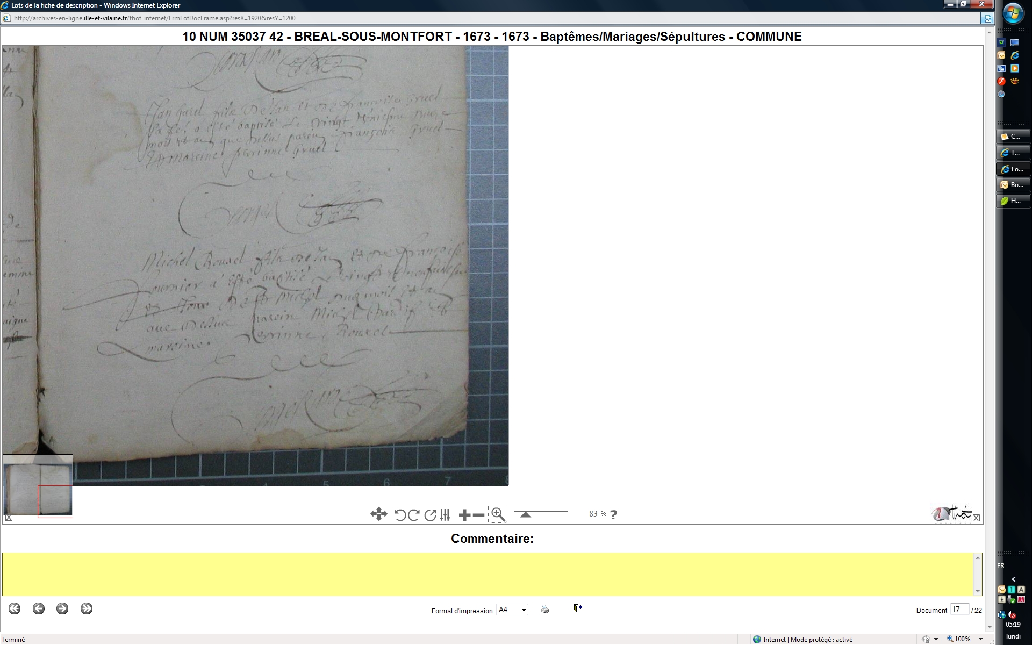The width and height of the screenshot is (1032, 645).
Task: Open viewer help question mark
Action: 614,514
